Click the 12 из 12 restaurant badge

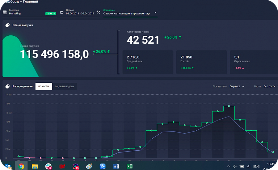pos(51,14)
